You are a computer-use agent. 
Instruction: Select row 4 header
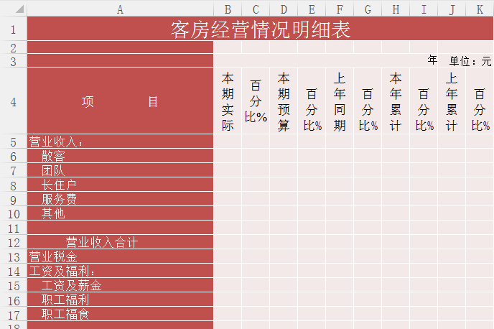click(x=13, y=101)
